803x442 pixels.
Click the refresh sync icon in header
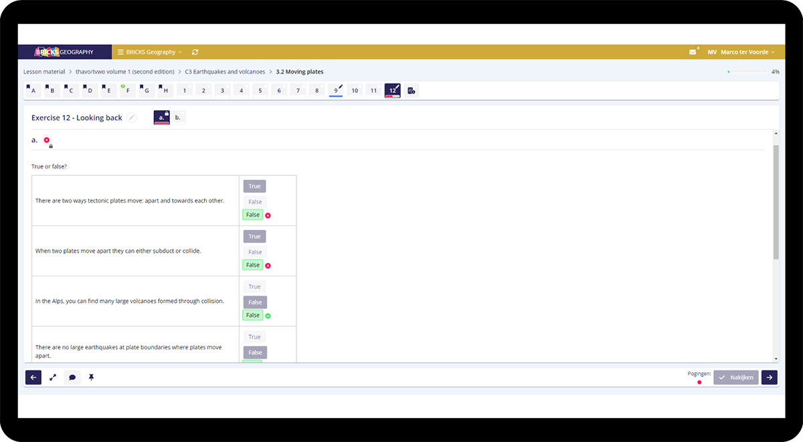195,52
